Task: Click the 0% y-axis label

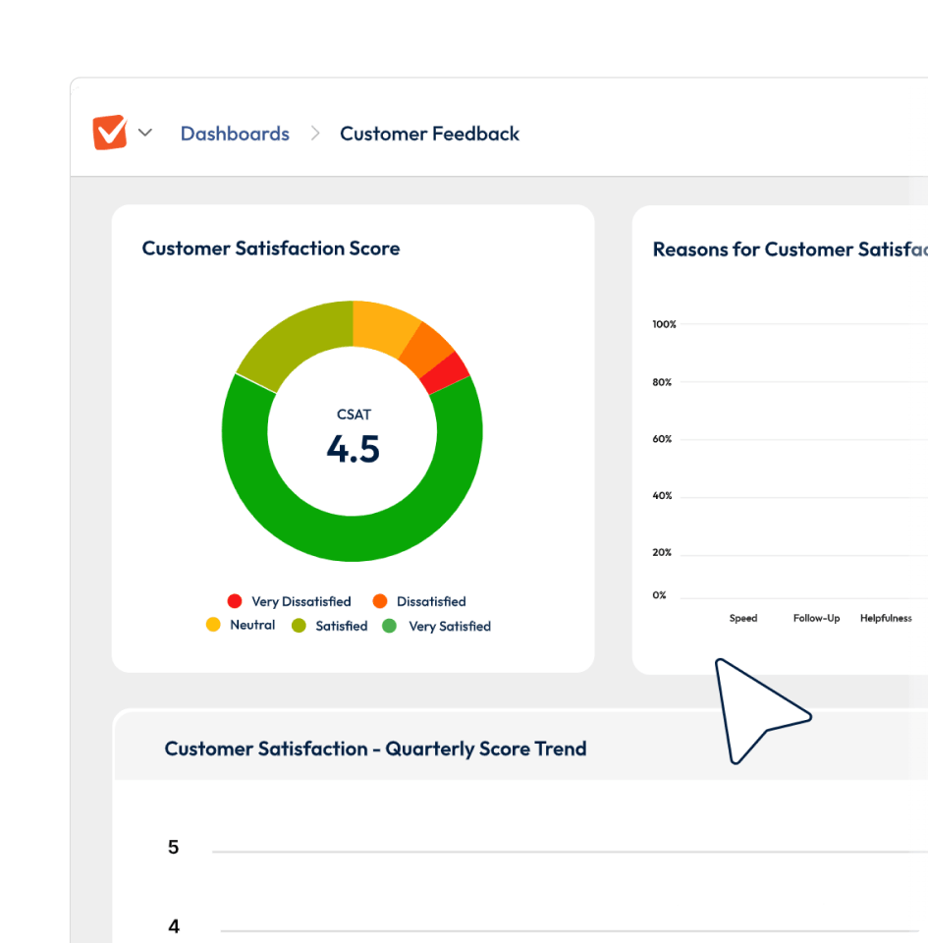Action: coord(659,595)
